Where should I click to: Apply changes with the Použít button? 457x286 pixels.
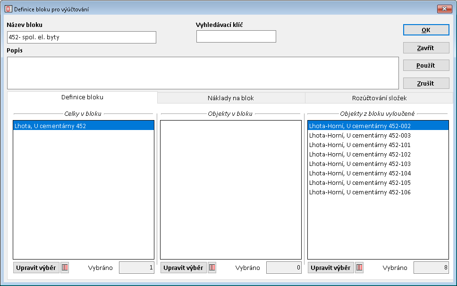click(426, 65)
